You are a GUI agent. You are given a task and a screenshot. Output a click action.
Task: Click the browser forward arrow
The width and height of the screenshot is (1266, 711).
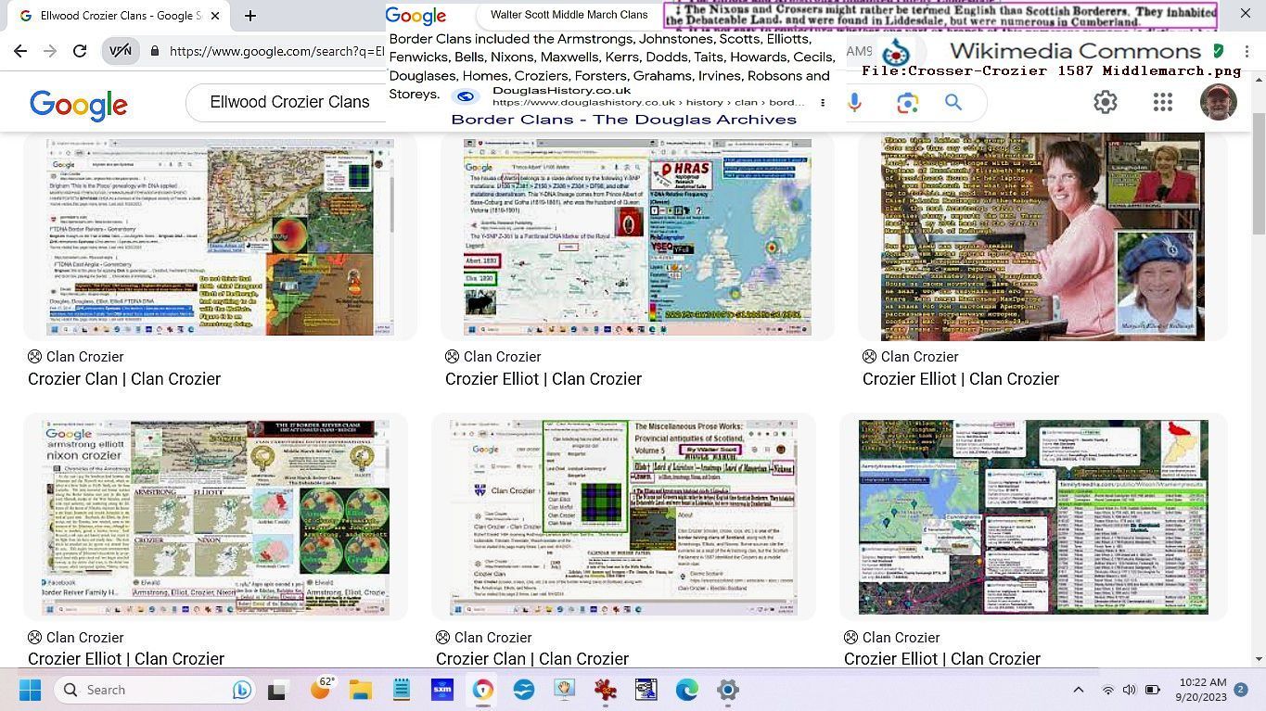50,51
